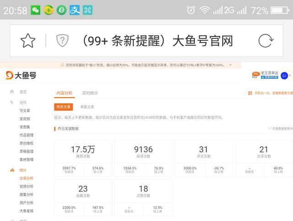This screenshot has width=293, height=221.
Task: Open 首页 in the sidebar
Action: [23, 92]
